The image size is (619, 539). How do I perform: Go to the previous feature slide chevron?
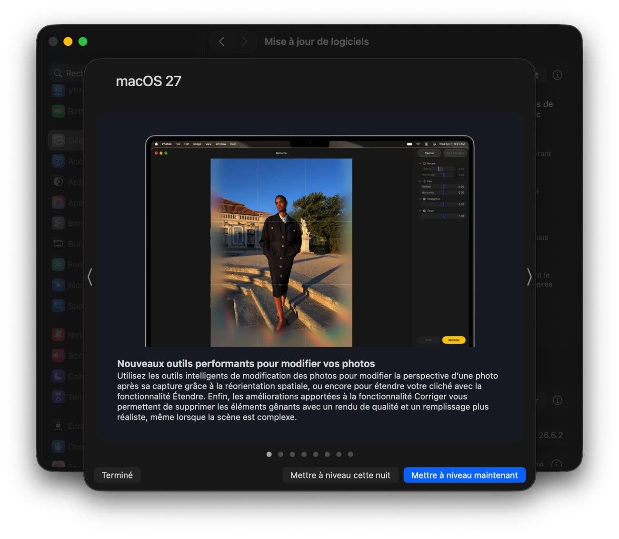click(90, 277)
